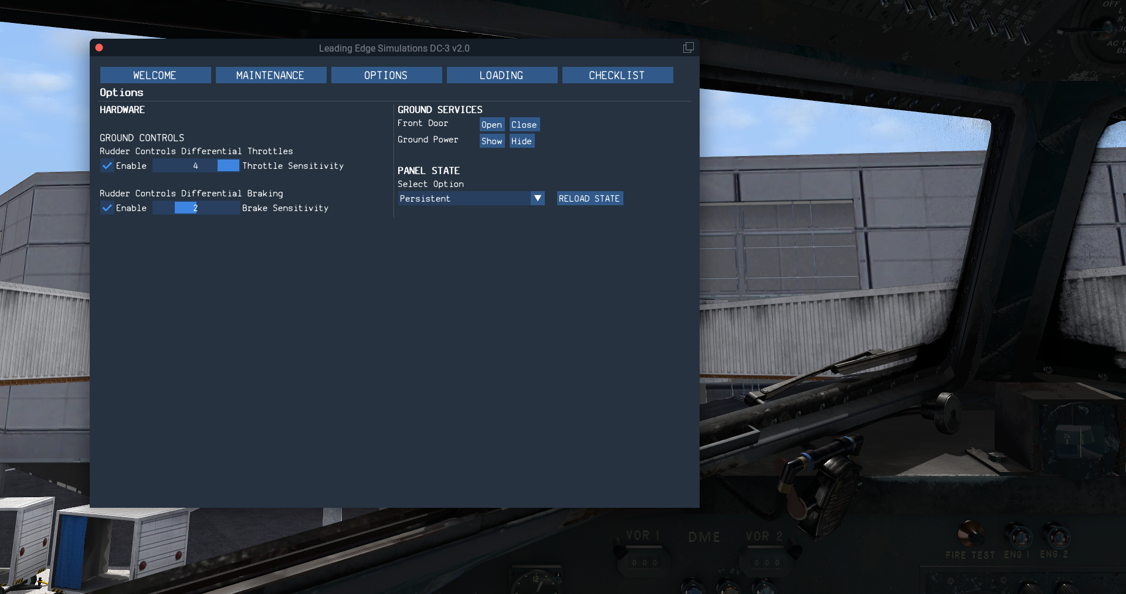Pop out the window using the top-right icon
The width and height of the screenshot is (1126, 594).
(689, 47)
